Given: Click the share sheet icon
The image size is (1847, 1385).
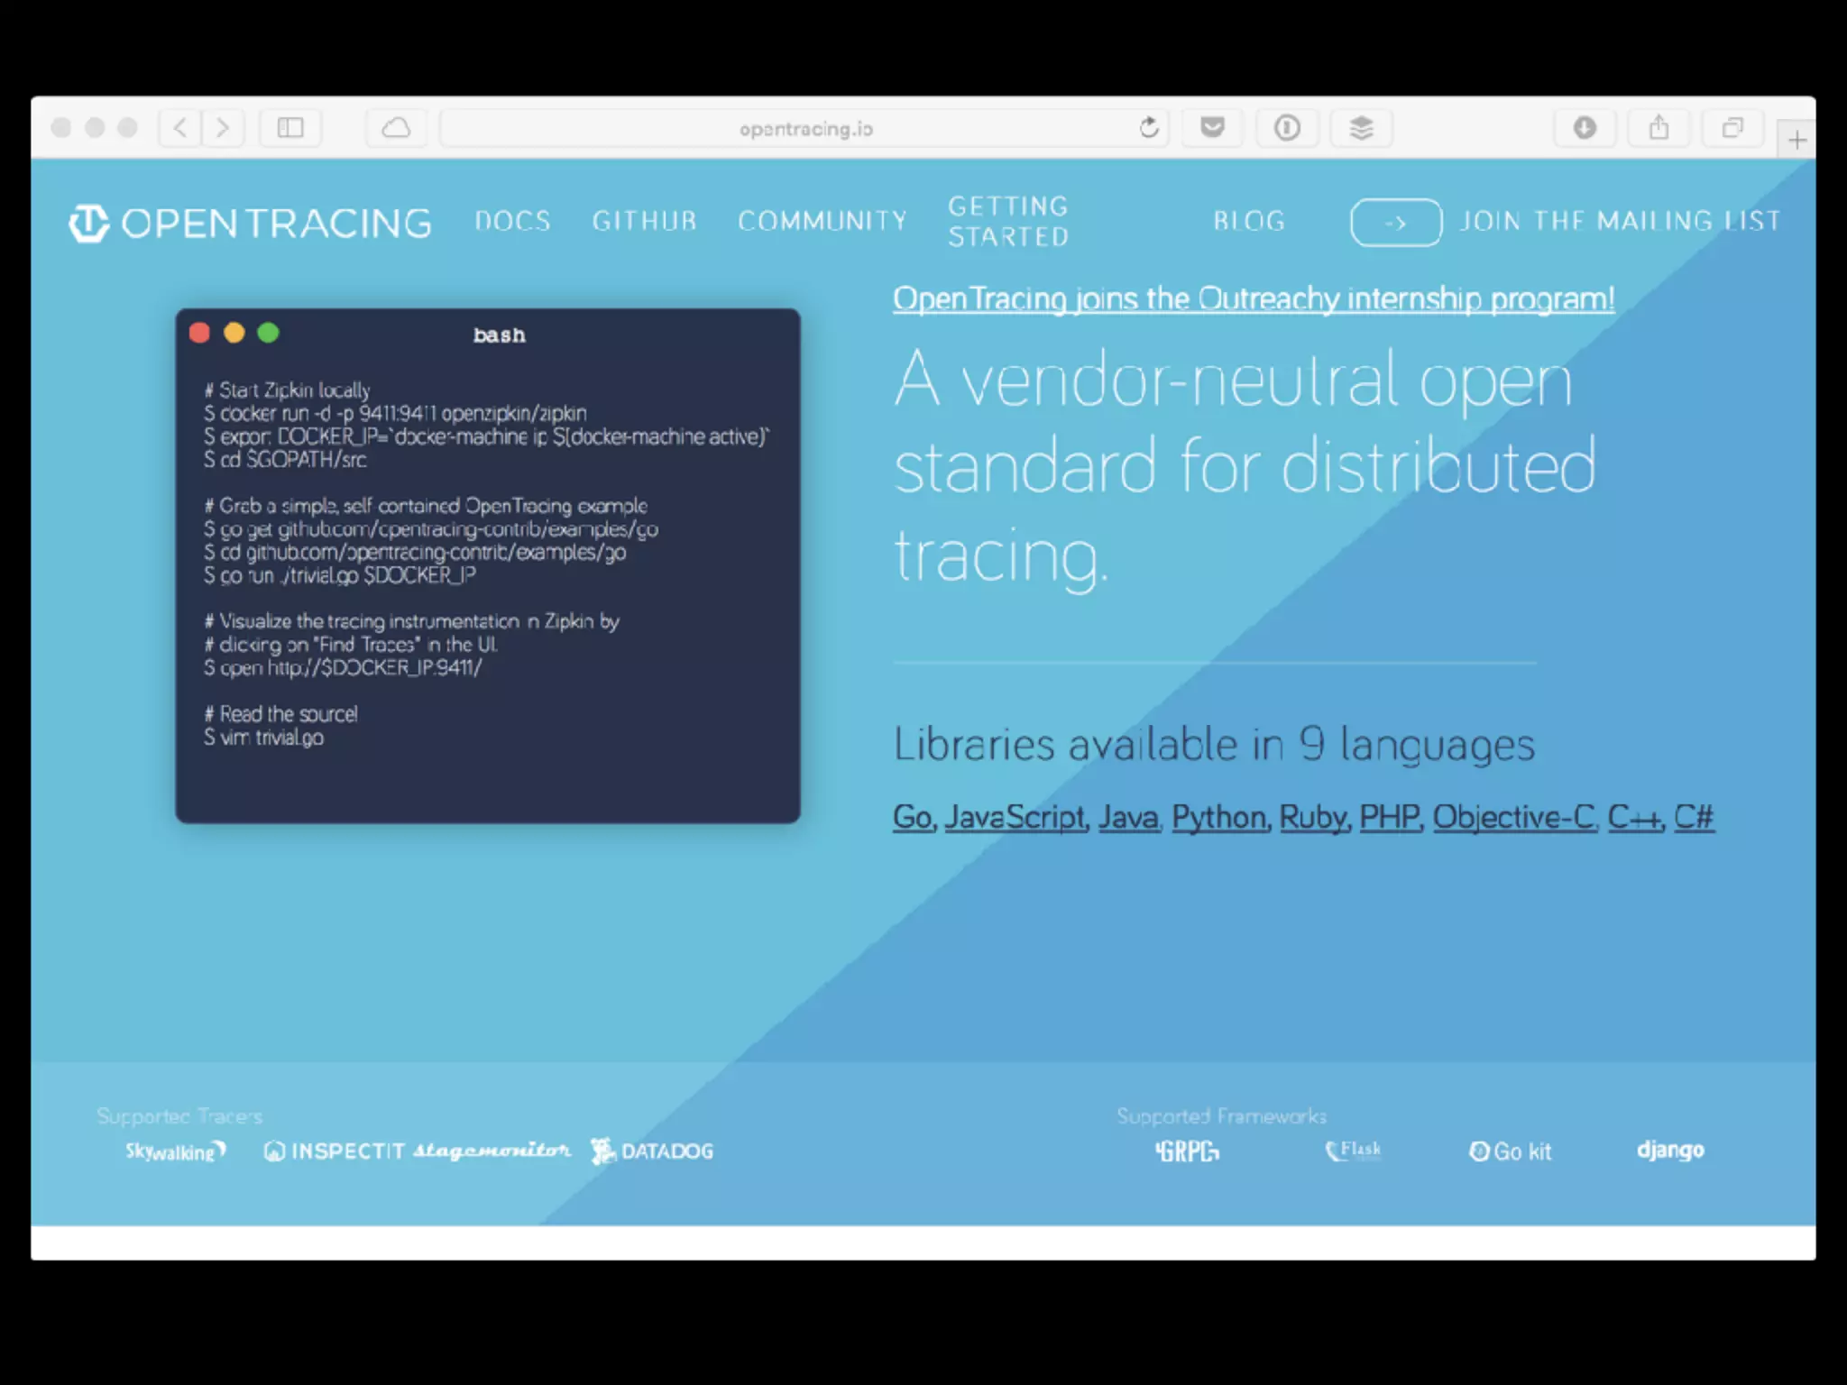Looking at the screenshot, I should pyautogui.click(x=1659, y=128).
